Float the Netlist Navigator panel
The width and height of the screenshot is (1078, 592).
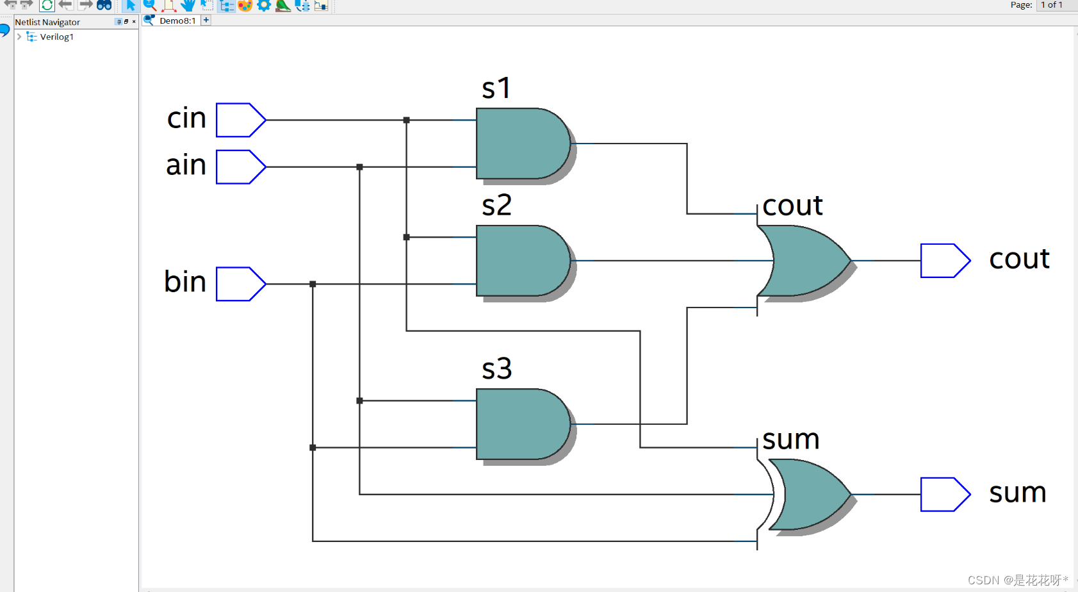click(126, 22)
